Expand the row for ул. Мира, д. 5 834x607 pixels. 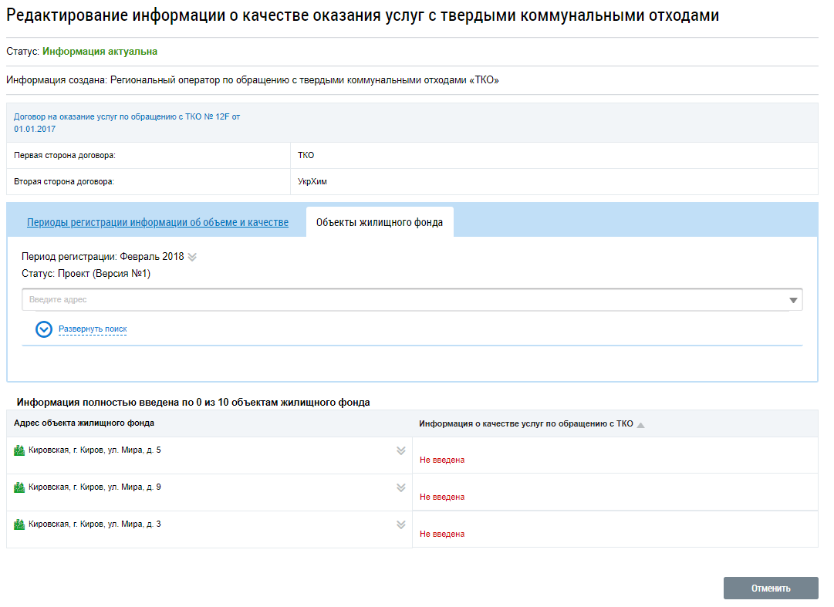tap(400, 450)
